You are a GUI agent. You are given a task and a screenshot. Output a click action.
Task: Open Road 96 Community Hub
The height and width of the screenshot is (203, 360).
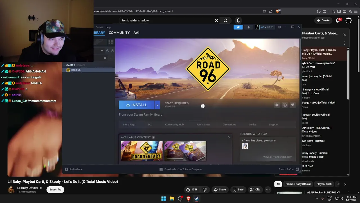pyautogui.click(x=174, y=124)
